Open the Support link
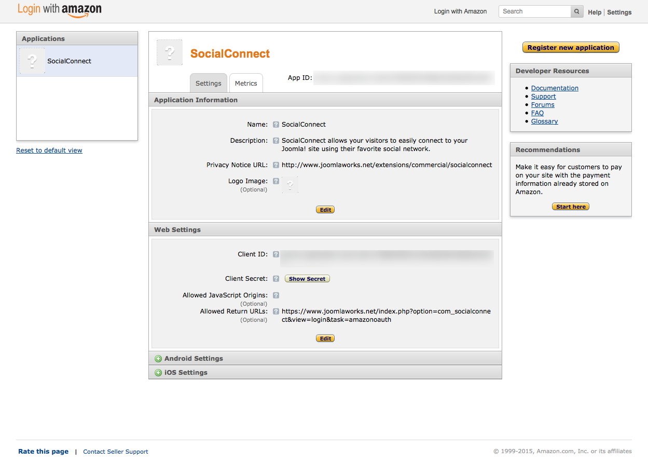Viewport: 648px width, 463px height. [543, 97]
